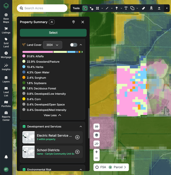Open the Mortgage sidebar item
Screen dimensions: 171x175
[x=6, y=55]
